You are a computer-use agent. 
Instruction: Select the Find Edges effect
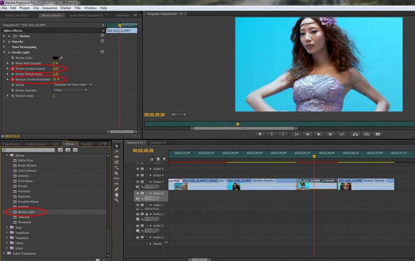26,181
